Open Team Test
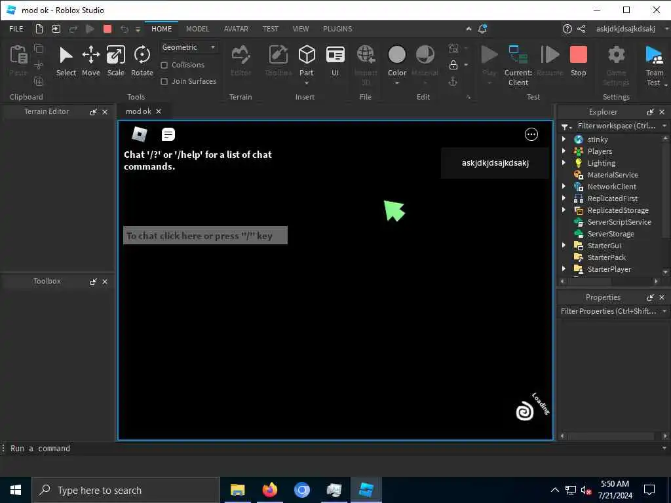The height and width of the screenshot is (503, 671). tap(655, 65)
